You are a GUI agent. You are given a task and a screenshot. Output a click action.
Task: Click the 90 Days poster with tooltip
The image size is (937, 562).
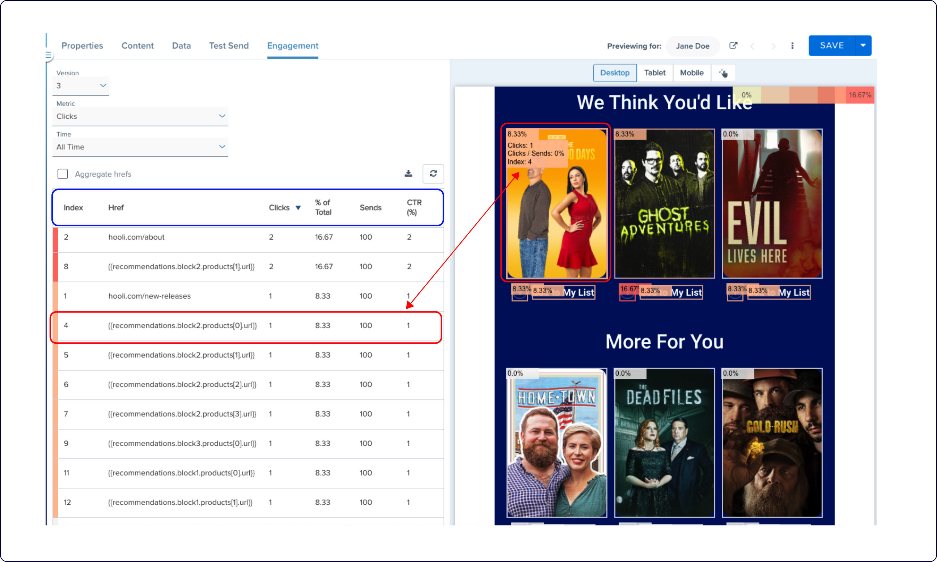pos(557,204)
